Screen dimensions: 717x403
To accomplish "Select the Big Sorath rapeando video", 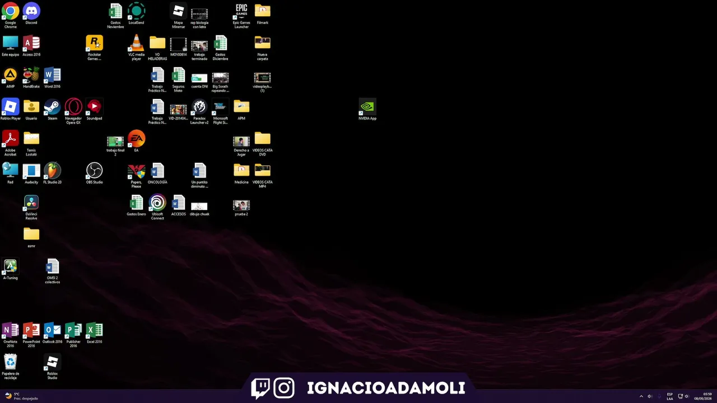I will point(220,77).
